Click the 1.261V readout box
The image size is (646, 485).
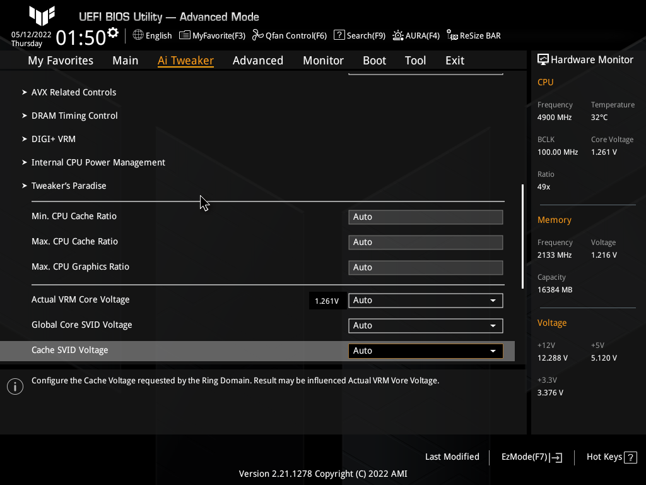click(327, 301)
